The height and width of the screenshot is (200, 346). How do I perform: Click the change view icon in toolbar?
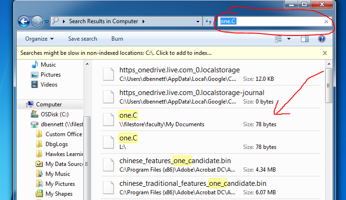(x=279, y=39)
